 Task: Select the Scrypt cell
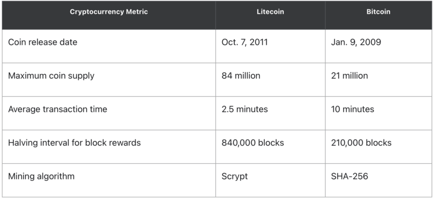[234, 177]
